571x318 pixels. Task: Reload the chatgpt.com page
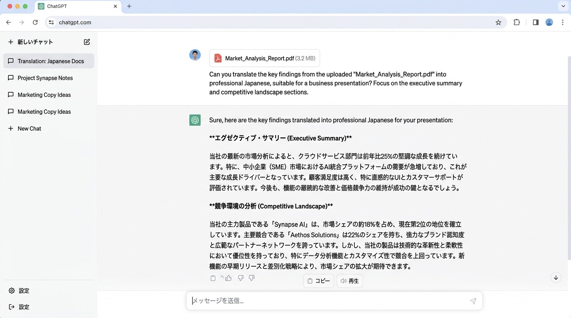point(35,22)
